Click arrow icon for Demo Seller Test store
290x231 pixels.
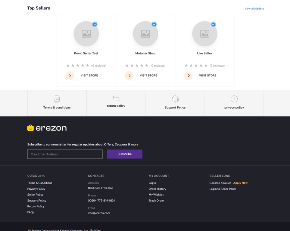[x=70, y=76]
